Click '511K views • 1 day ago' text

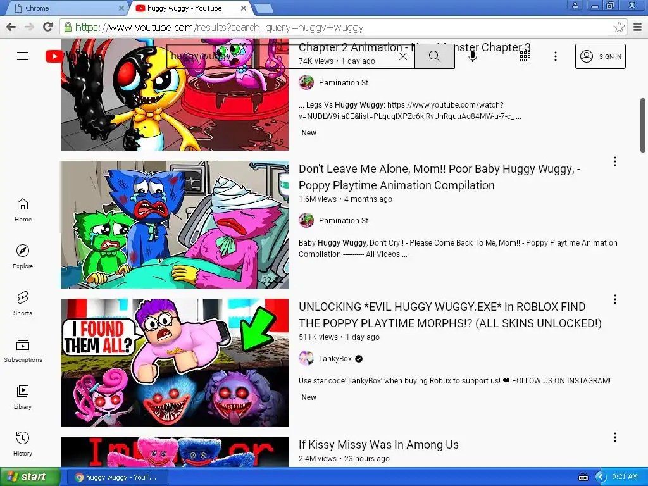[339, 337]
